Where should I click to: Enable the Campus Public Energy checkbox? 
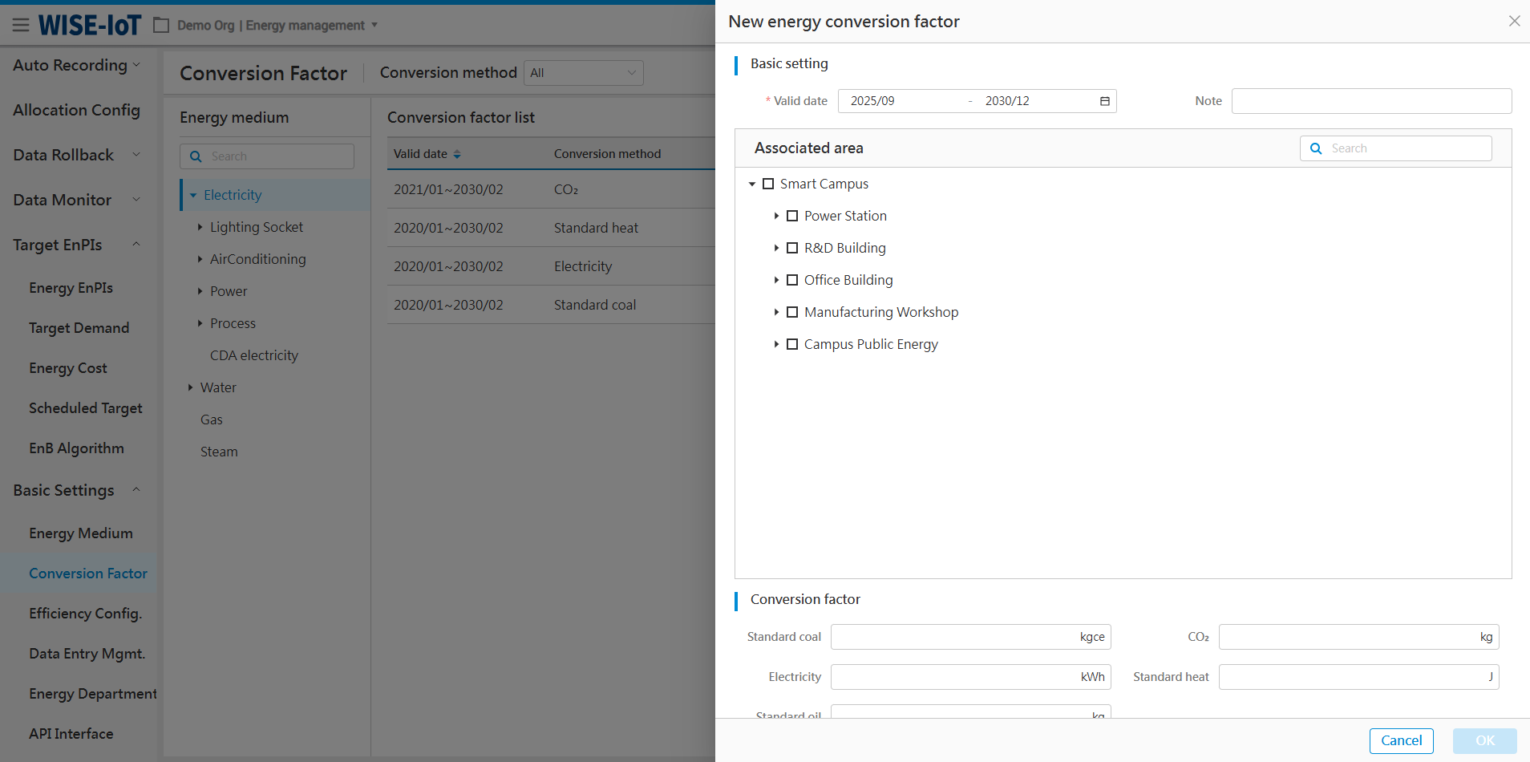(x=792, y=344)
